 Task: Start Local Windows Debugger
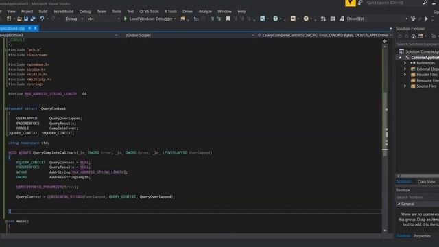148,19
